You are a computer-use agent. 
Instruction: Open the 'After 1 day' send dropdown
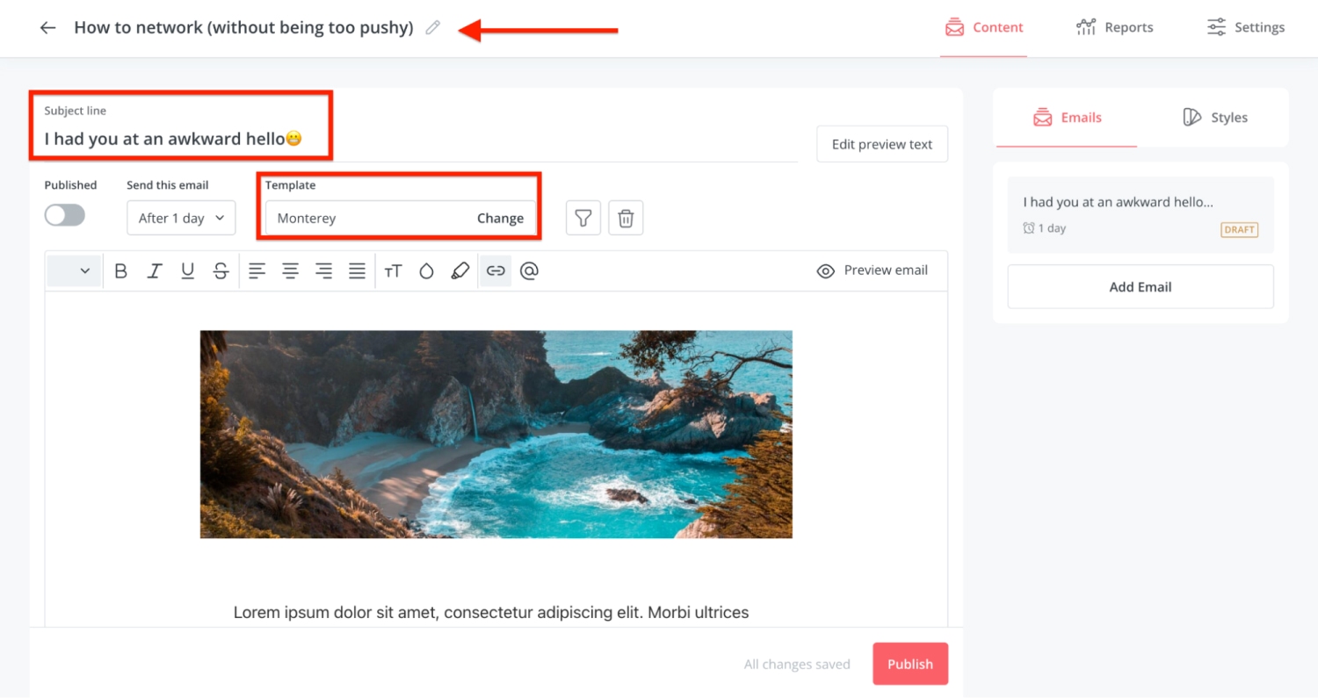tap(181, 218)
